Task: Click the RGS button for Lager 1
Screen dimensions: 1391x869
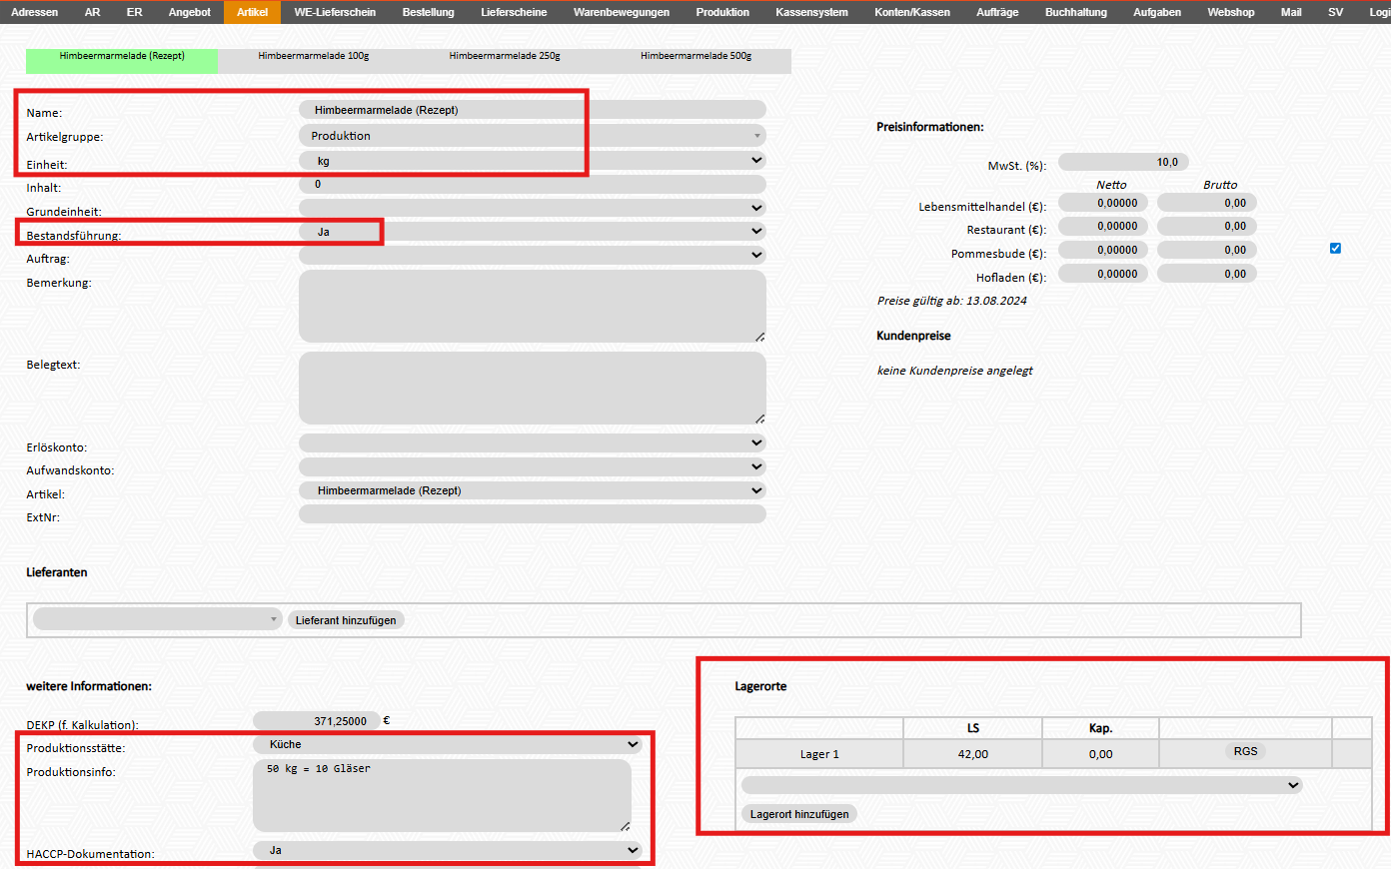Action: pos(1245,752)
